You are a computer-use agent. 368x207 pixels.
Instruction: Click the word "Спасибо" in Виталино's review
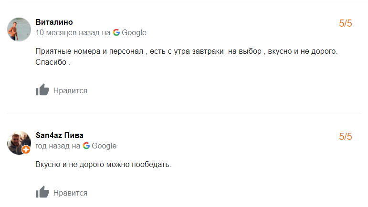pos(51,62)
